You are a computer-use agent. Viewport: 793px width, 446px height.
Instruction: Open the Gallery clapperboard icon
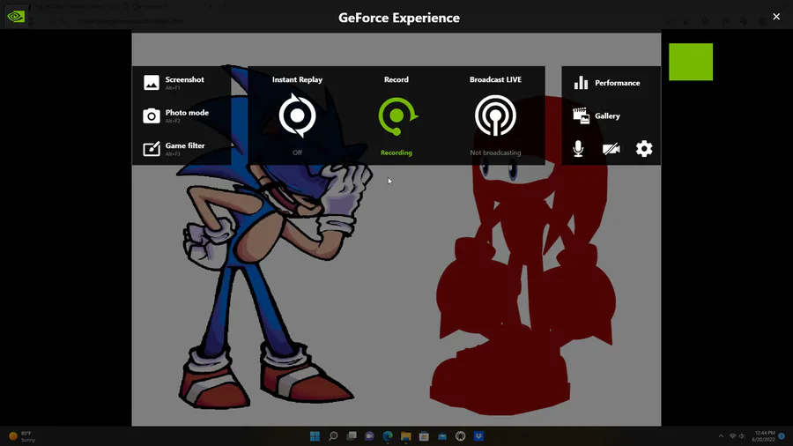(582, 115)
